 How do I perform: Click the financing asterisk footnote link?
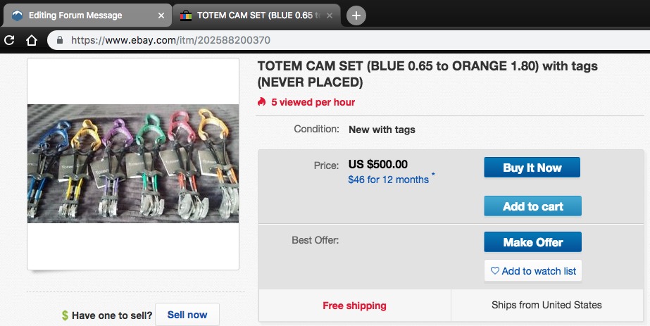point(433,175)
